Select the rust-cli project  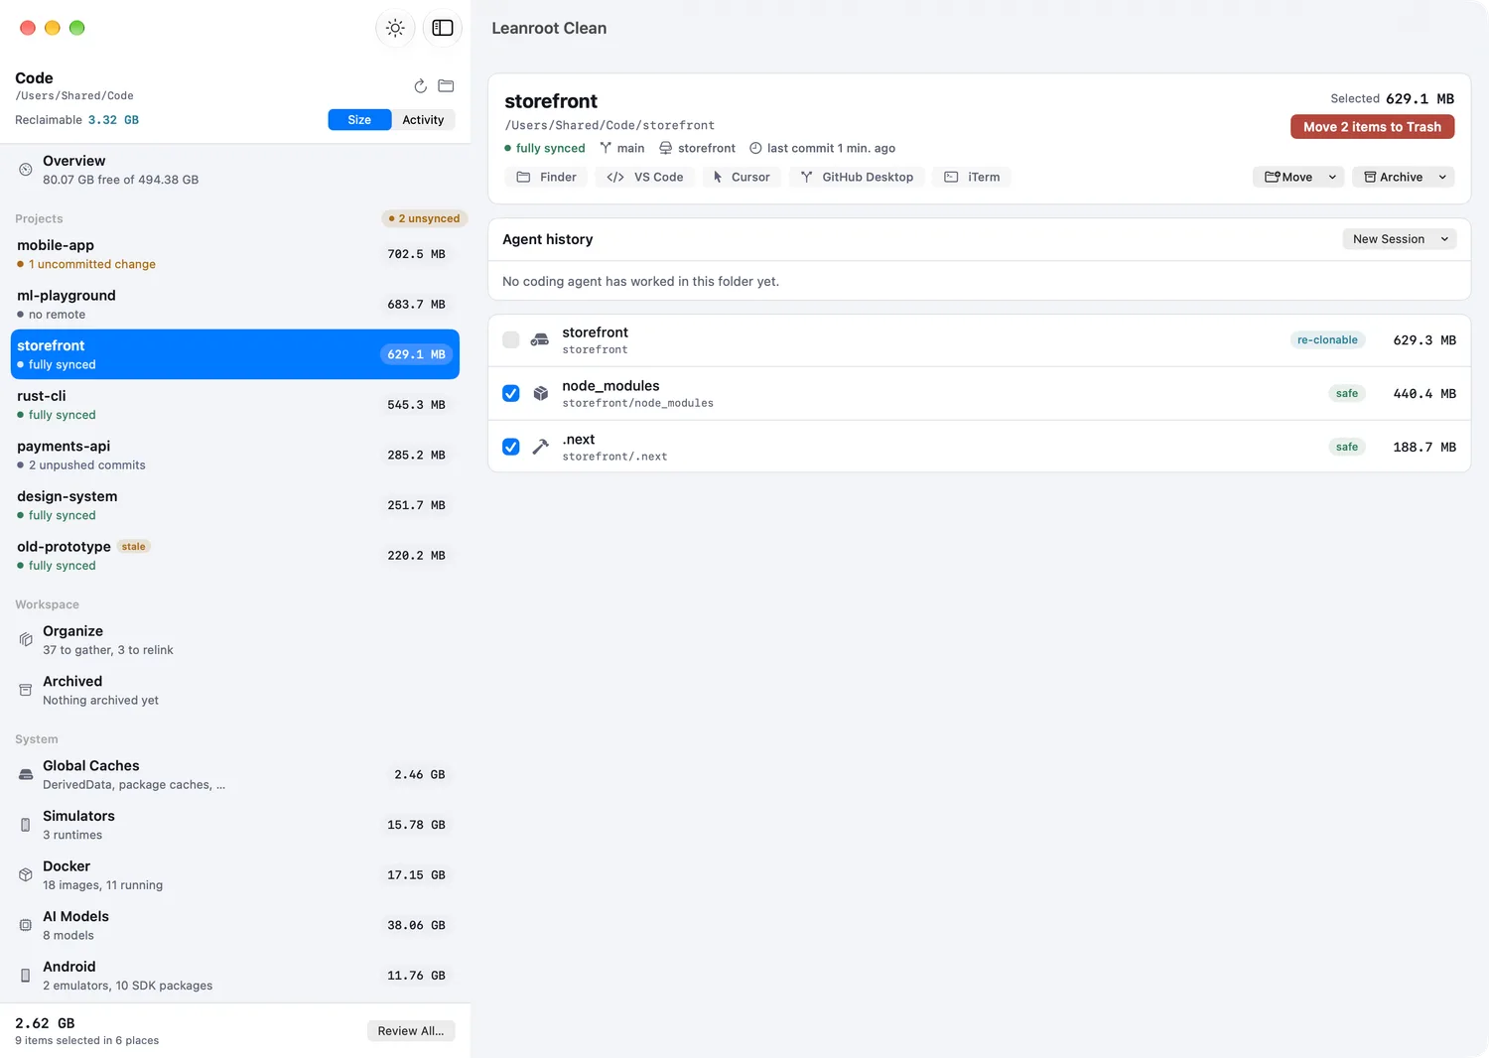235,405
